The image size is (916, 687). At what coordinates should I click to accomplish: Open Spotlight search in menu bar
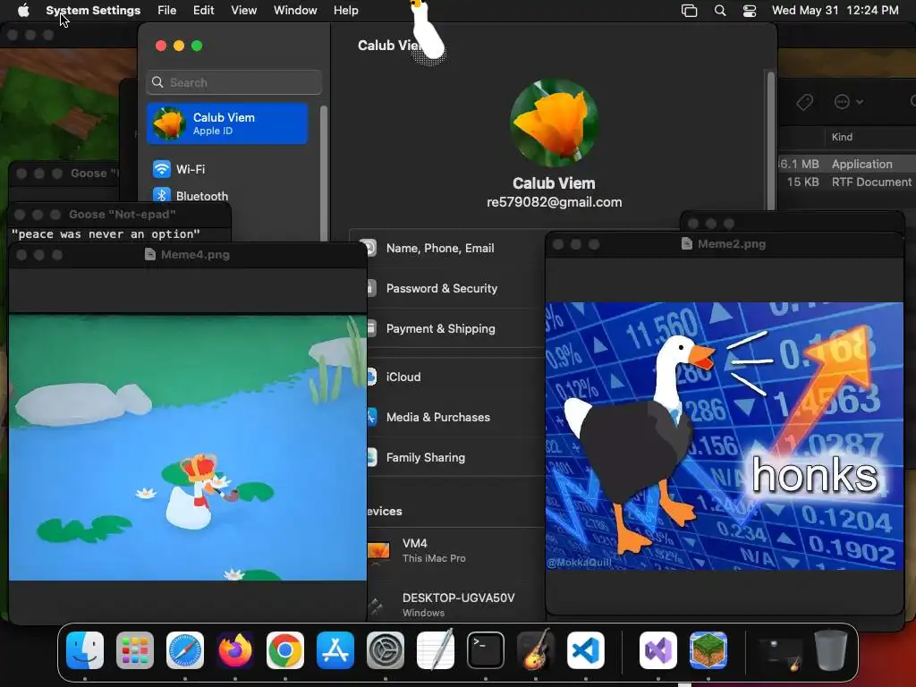point(720,11)
